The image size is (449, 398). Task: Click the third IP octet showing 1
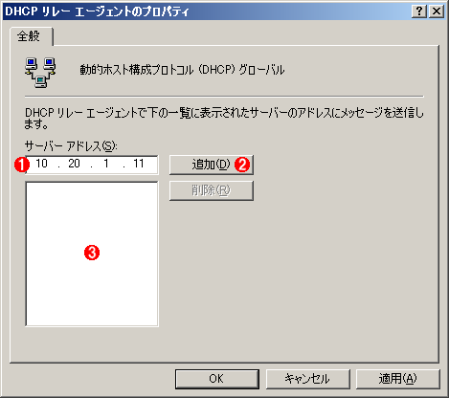(x=106, y=164)
